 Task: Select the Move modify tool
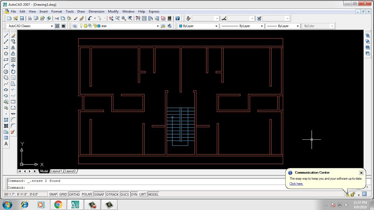tap(13, 66)
